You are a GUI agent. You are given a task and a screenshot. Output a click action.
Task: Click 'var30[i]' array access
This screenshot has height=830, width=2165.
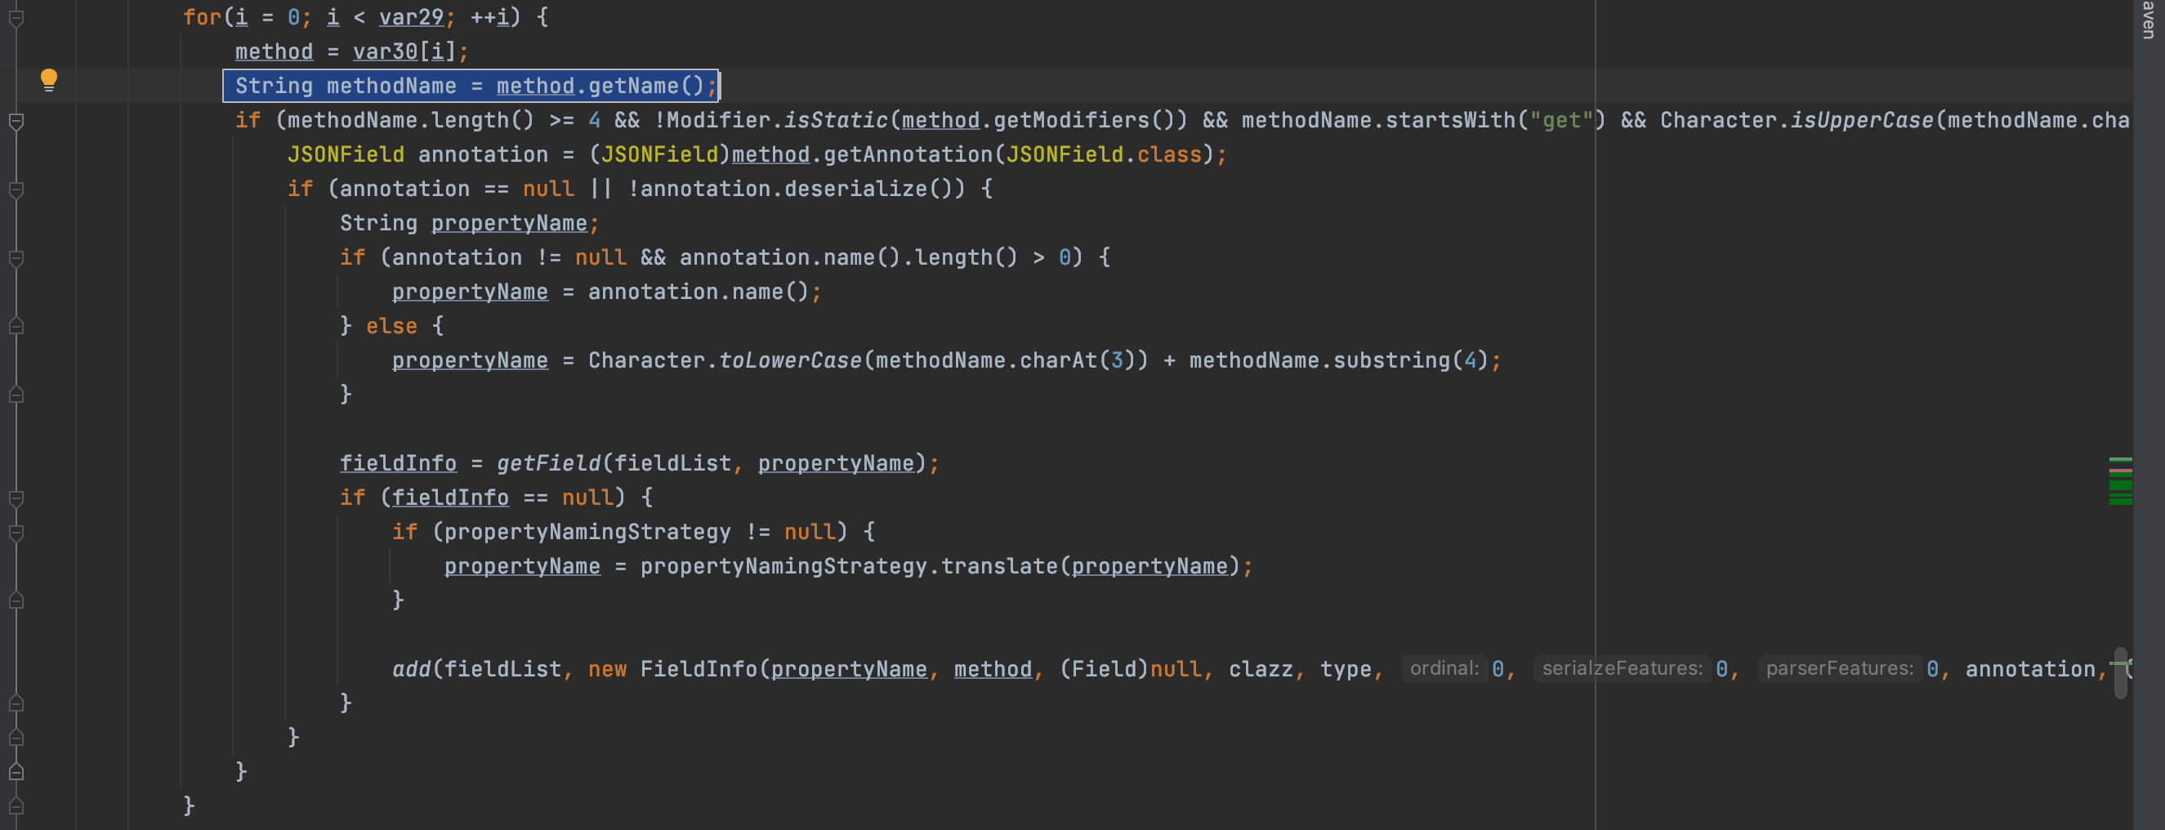404,51
